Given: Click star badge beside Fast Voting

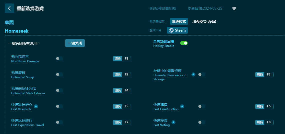Looking at the screenshot, I should (173, 122).
